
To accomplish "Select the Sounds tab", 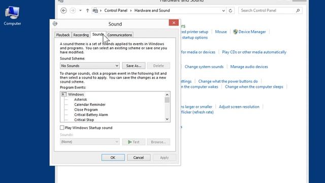I will pyautogui.click(x=98, y=35).
